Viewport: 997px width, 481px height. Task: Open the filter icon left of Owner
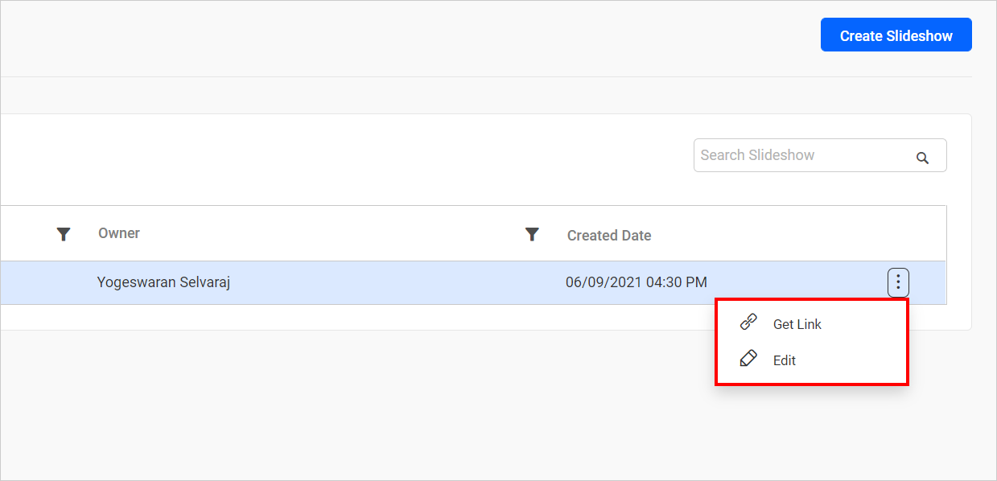(x=64, y=234)
